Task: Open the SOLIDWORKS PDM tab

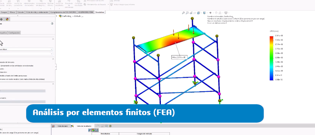Action: click(x=85, y=12)
